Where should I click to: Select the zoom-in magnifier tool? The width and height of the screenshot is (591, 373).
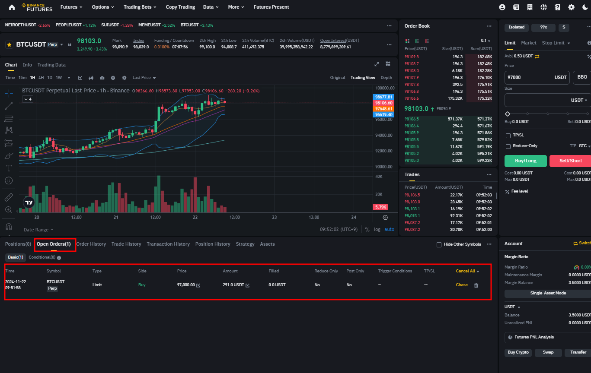click(9, 210)
